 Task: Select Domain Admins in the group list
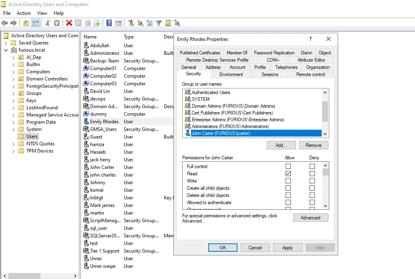pyautogui.click(x=233, y=106)
